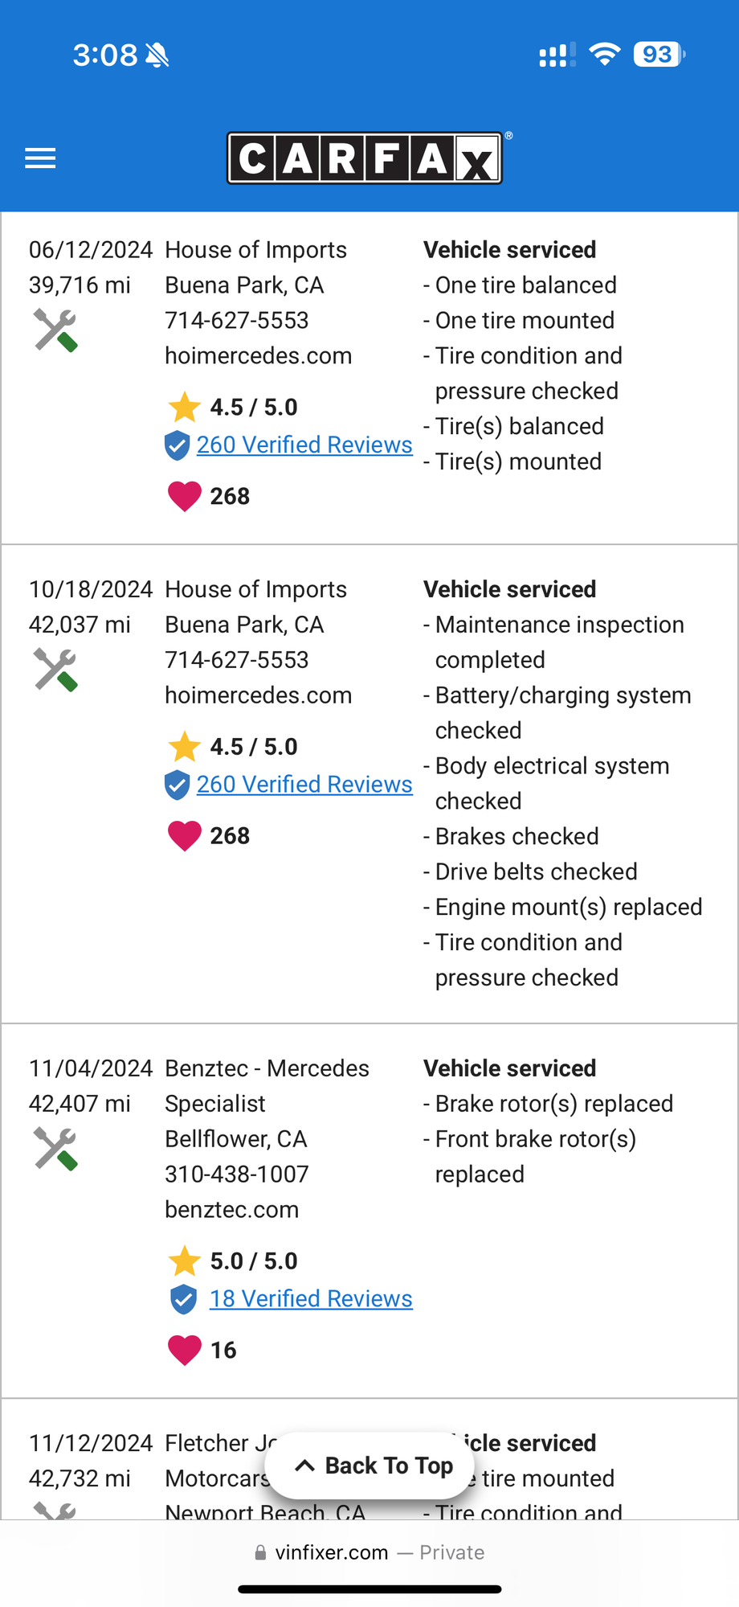Tap the benztec.com website text

pyautogui.click(x=231, y=1209)
